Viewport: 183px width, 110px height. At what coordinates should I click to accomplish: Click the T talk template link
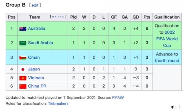coord(58,17)
